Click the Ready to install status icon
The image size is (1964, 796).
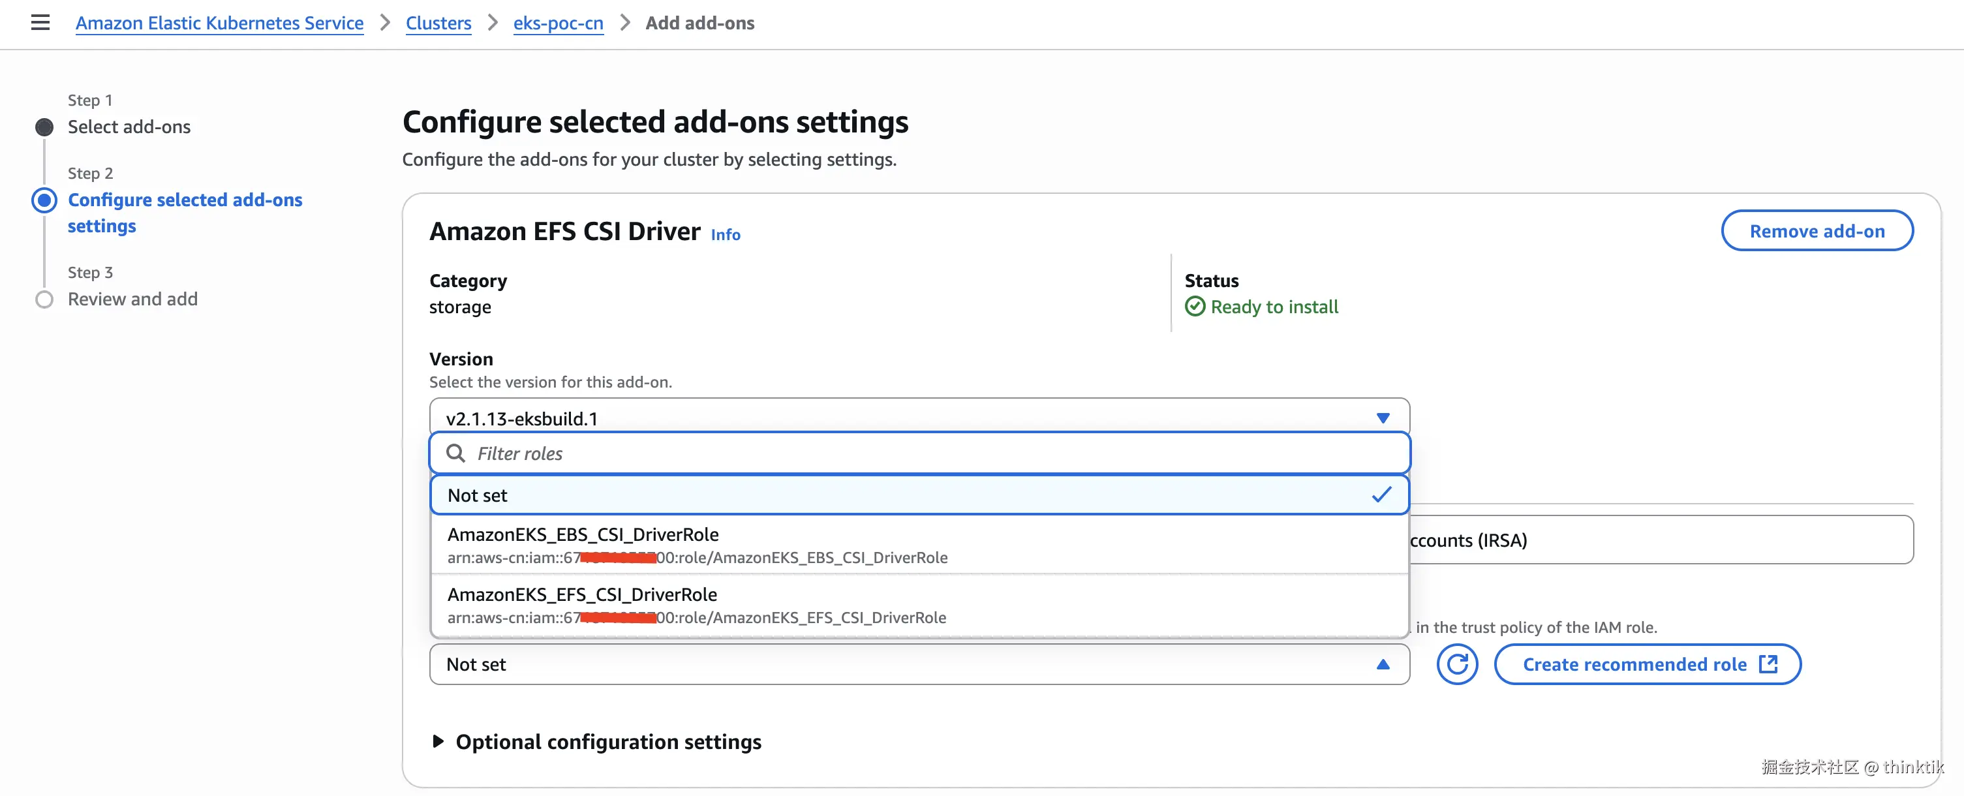click(1195, 307)
